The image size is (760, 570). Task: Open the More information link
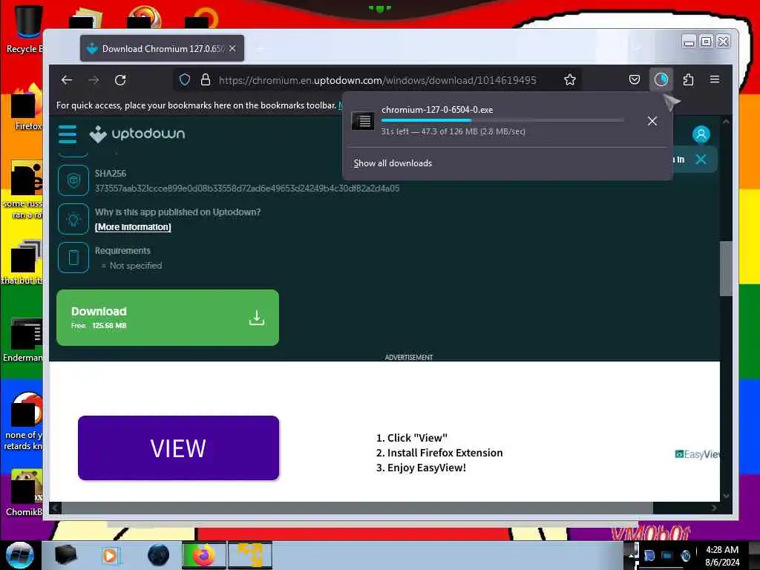click(133, 227)
